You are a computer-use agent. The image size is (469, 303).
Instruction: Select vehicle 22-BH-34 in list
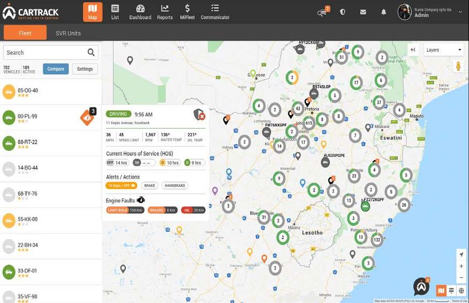(x=51, y=246)
